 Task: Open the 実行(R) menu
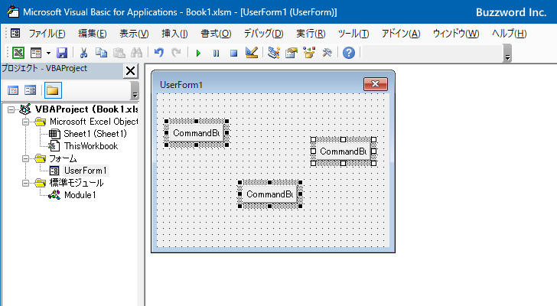(x=311, y=34)
